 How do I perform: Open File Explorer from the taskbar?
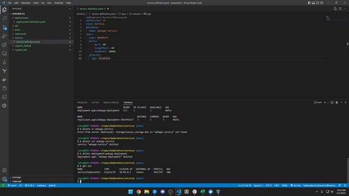147,192
